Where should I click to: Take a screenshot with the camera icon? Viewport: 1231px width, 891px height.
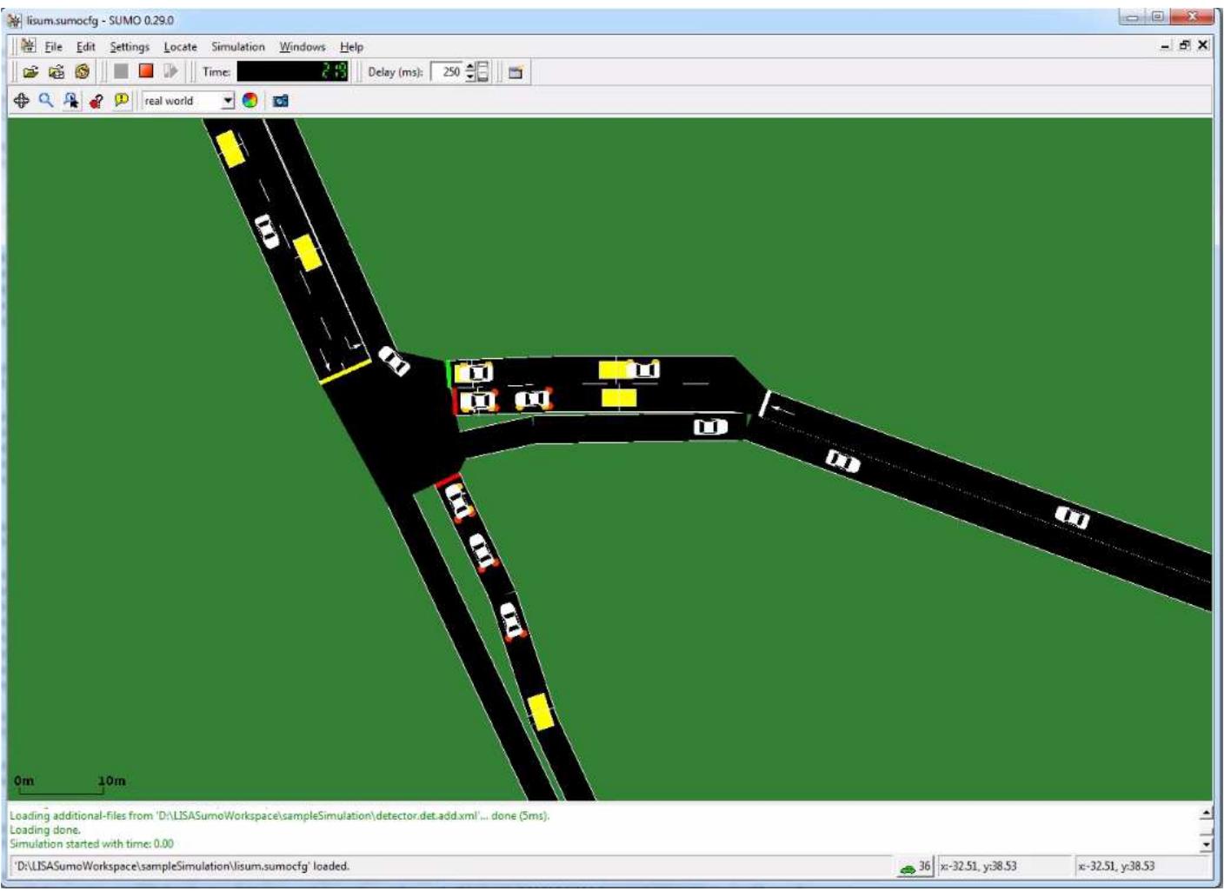pyautogui.click(x=280, y=101)
